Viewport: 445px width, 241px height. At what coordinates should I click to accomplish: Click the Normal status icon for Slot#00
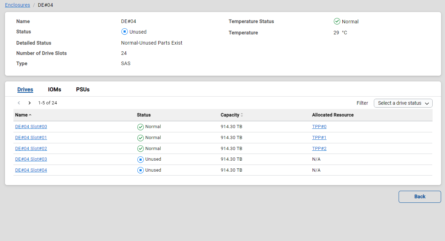point(140,127)
